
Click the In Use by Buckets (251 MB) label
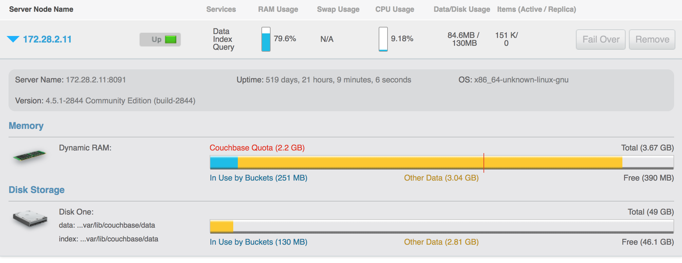click(x=258, y=178)
